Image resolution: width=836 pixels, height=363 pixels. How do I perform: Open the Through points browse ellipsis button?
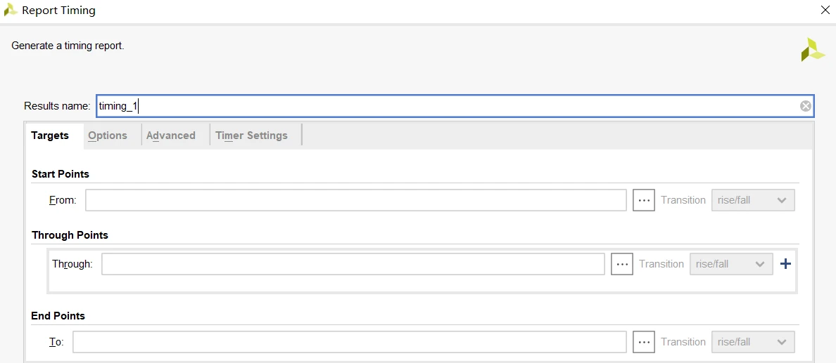tap(621, 264)
